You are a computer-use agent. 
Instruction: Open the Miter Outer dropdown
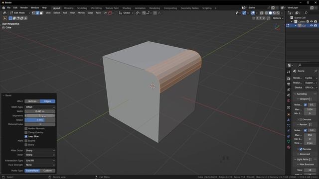40,151
